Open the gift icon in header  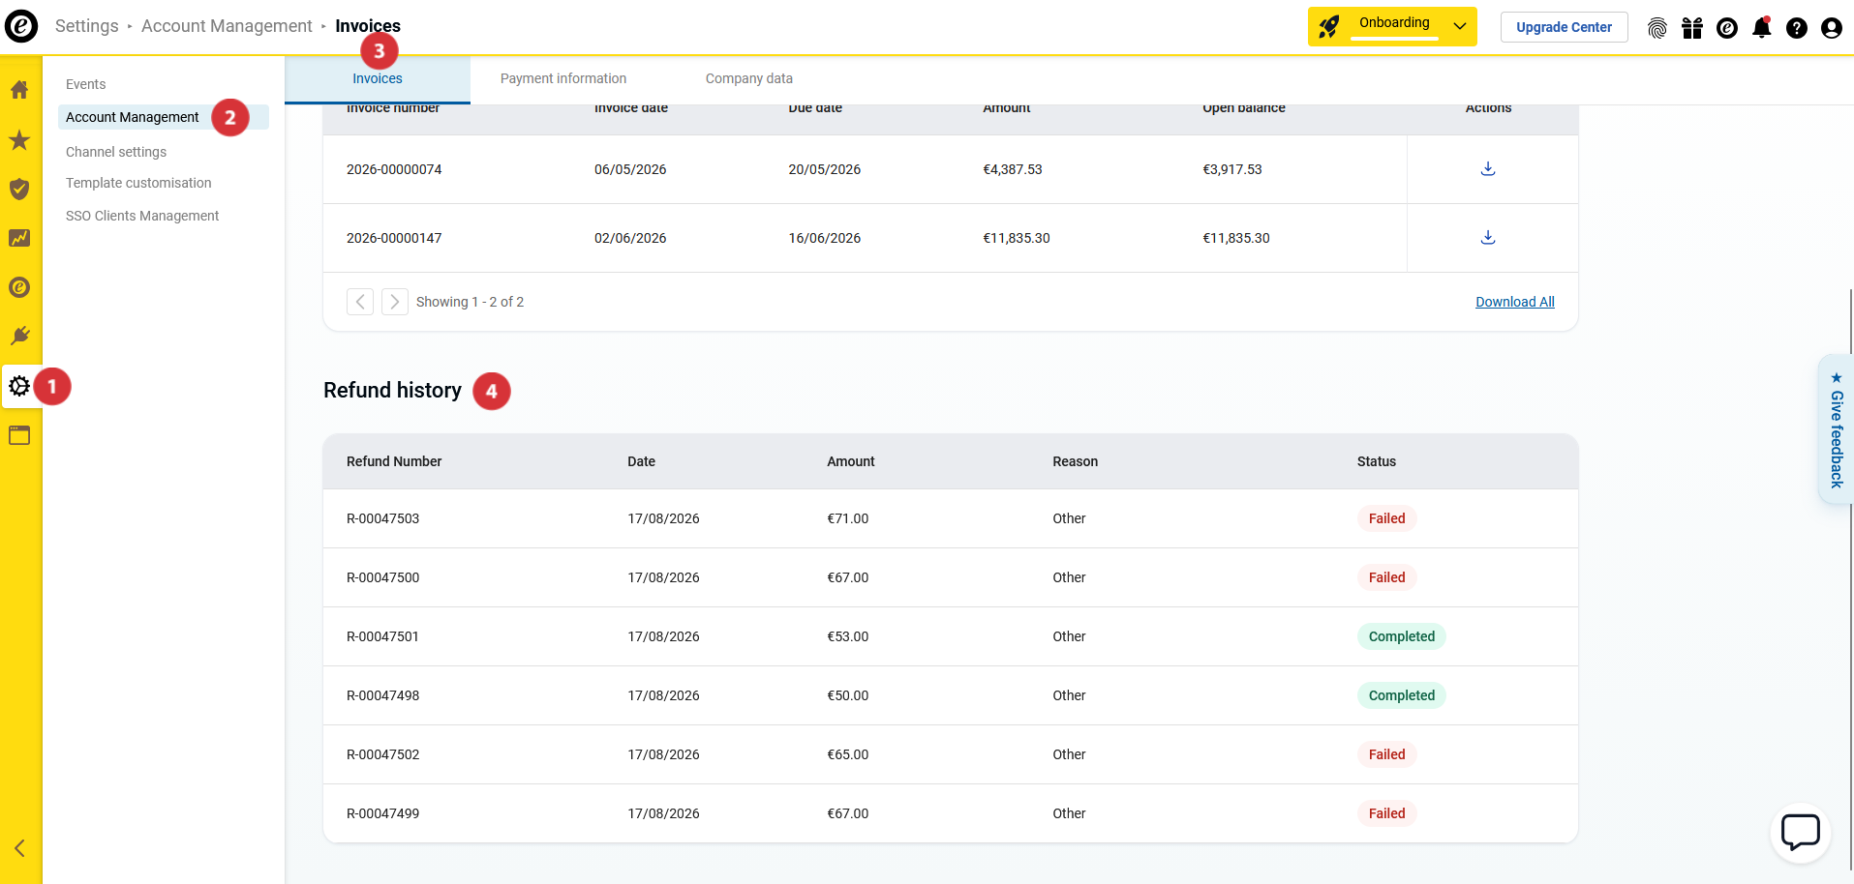[x=1692, y=28]
